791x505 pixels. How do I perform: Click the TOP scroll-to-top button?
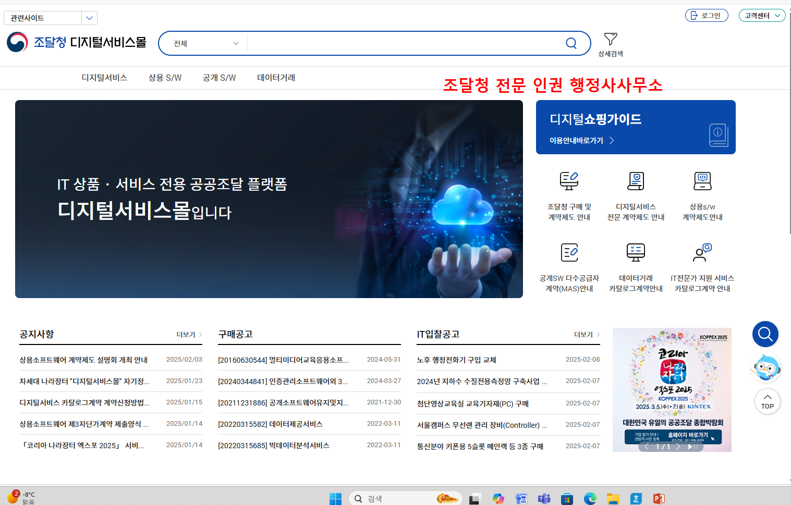(768, 402)
